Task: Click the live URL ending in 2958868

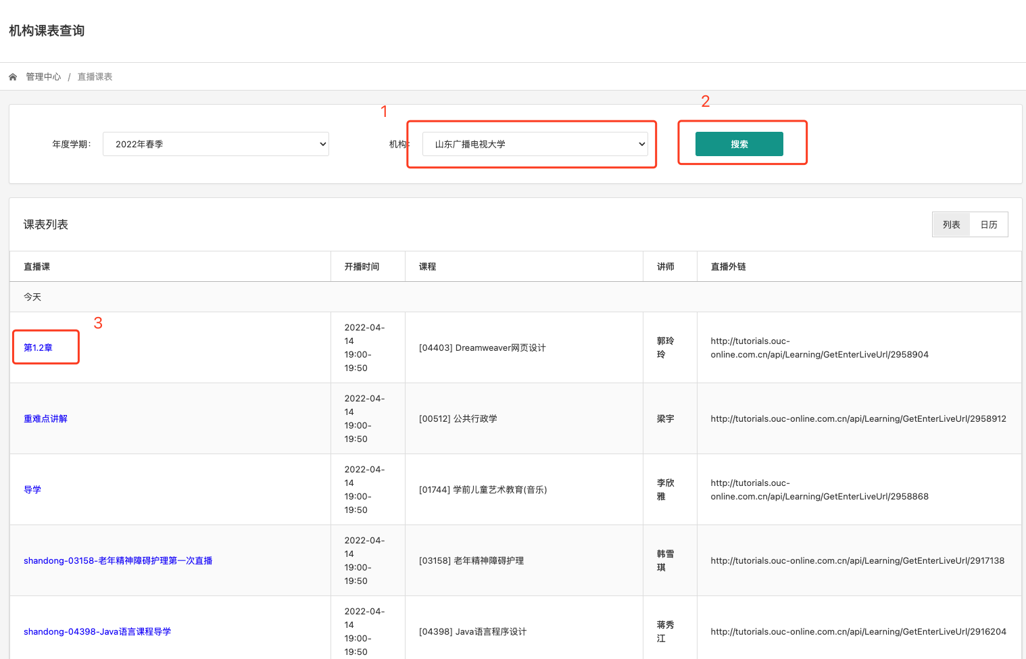Action: point(819,489)
